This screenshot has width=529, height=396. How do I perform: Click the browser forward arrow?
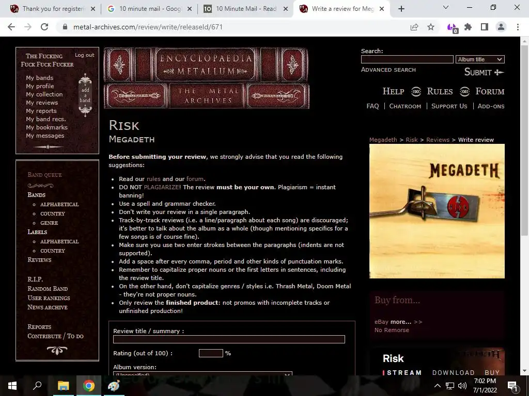click(28, 27)
